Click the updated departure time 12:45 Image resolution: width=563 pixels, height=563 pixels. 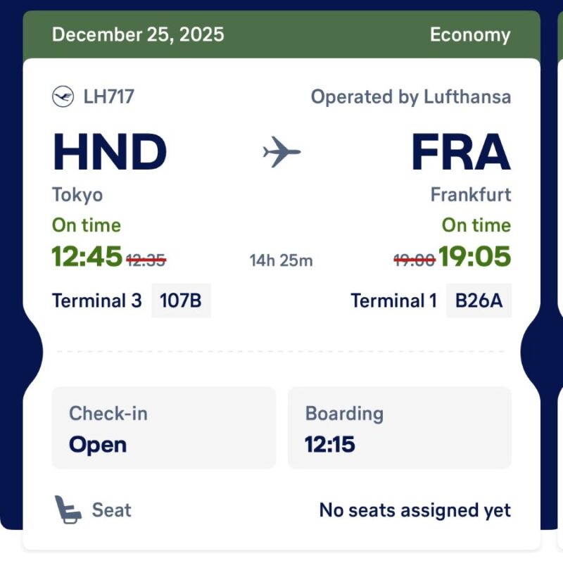(x=87, y=258)
